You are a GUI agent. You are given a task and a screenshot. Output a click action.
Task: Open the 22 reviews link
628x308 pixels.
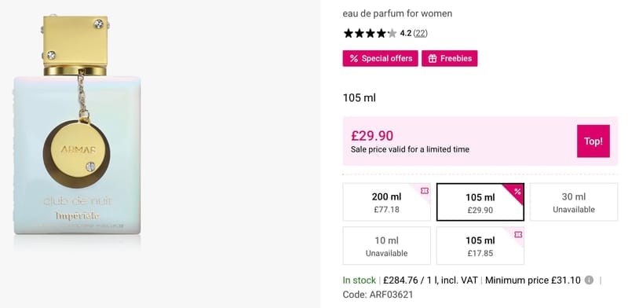tap(420, 33)
